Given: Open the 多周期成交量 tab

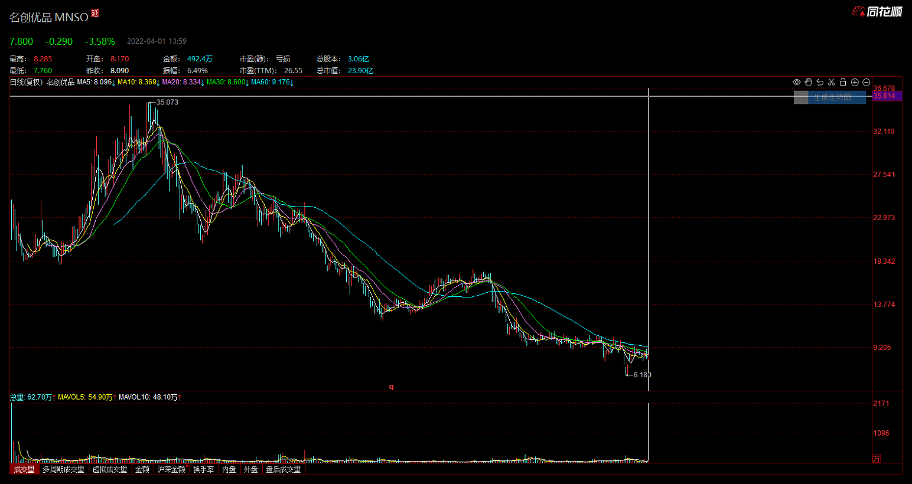Looking at the screenshot, I should [63, 469].
